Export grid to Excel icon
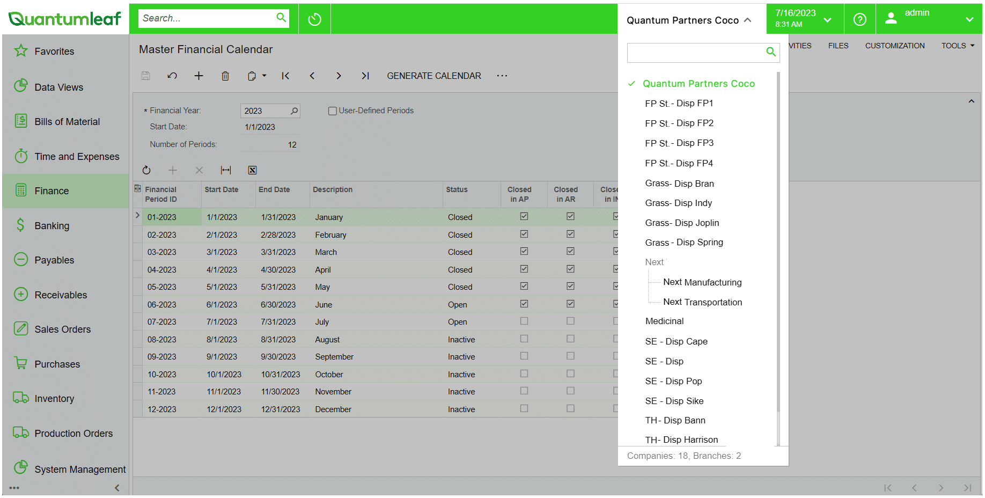The width and height of the screenshot is (985, 498). point(252,170)
